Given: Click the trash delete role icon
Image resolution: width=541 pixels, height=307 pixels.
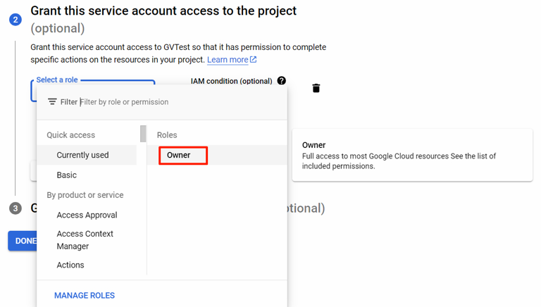Looking at the screenshot, I should (316, 88).
